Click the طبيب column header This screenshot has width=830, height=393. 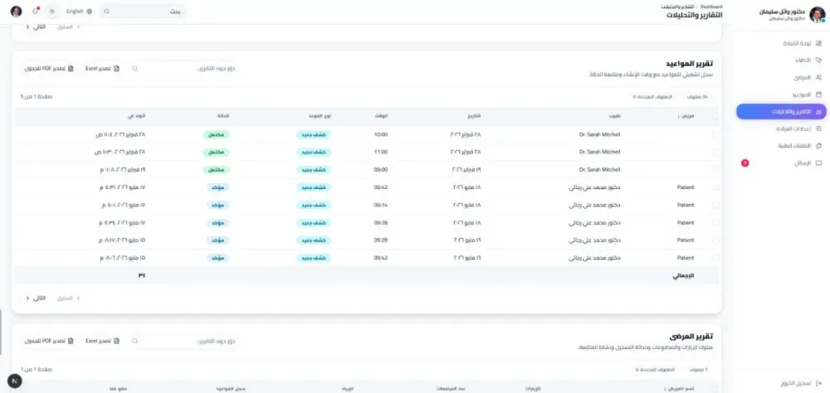click(615, 116)
